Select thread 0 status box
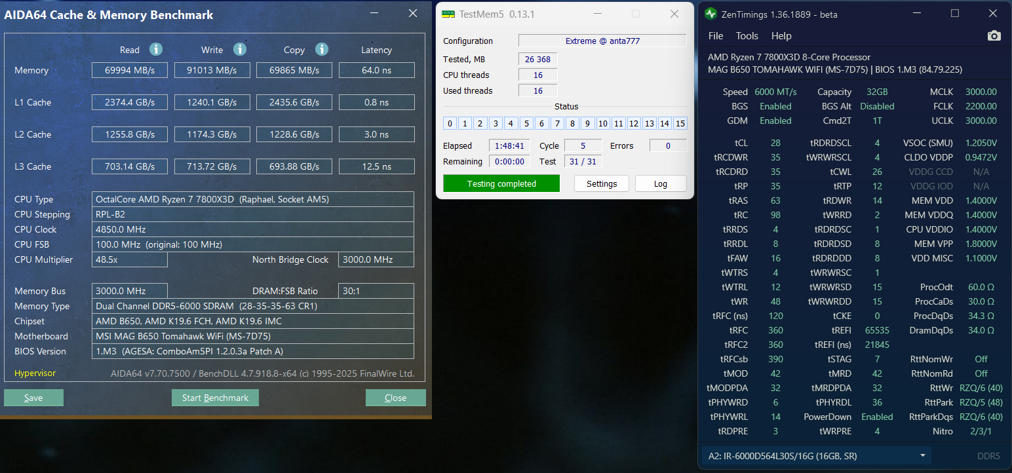Screen dimensions: 1012x473 [450, 123]
